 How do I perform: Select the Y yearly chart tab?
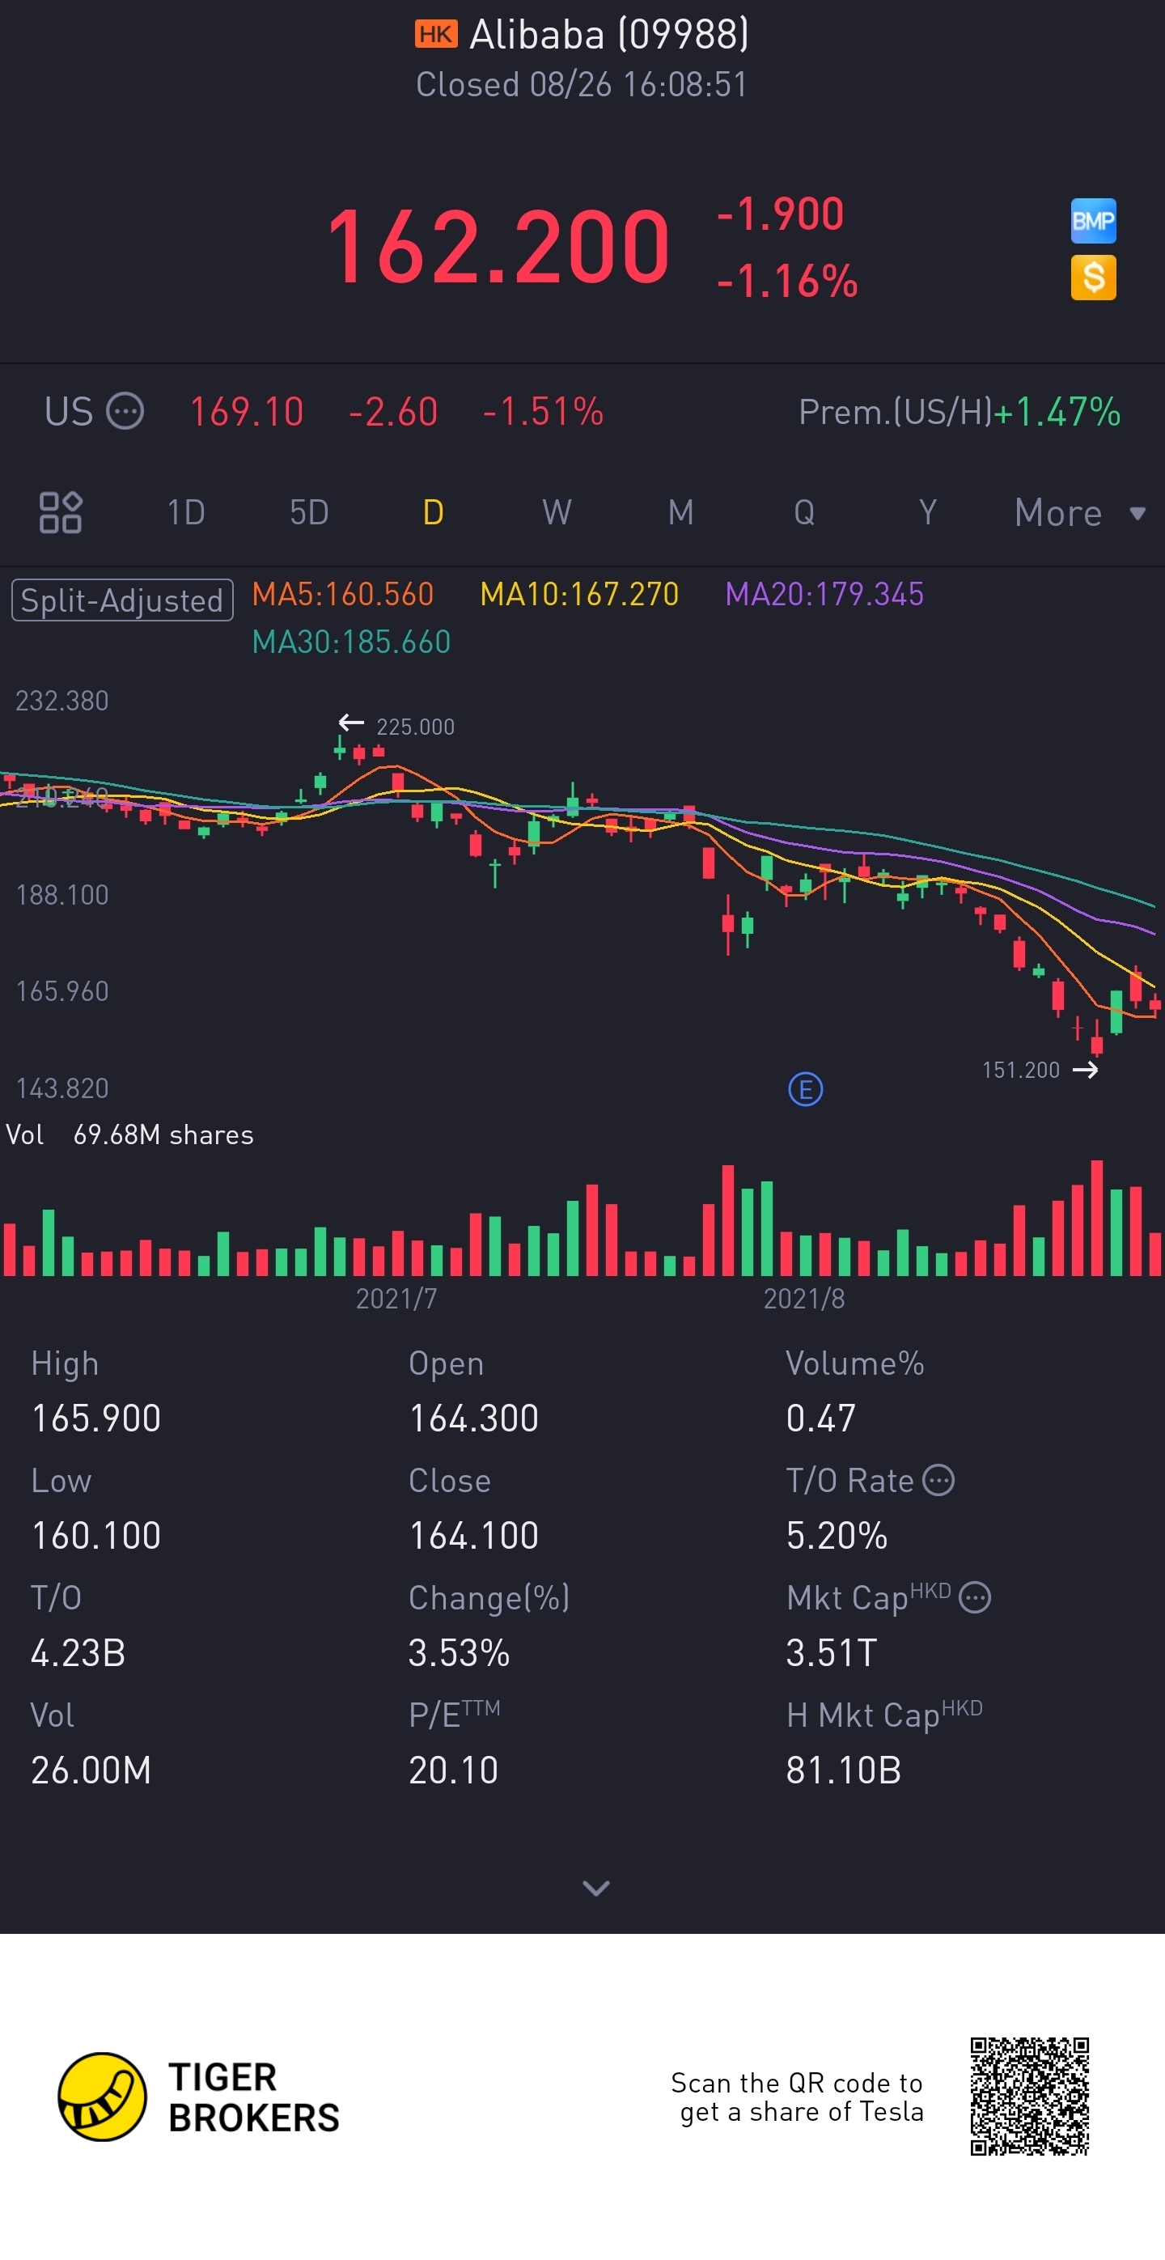coord(927,512)
